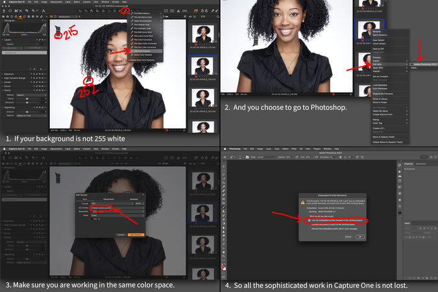Select the Photoshop Move tool
This screenshot has width=438, height=292.
[224, 167]
